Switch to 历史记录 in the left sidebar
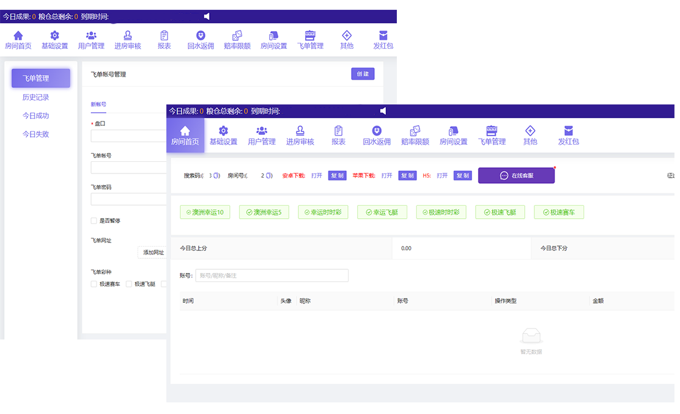 coord(35,97)
